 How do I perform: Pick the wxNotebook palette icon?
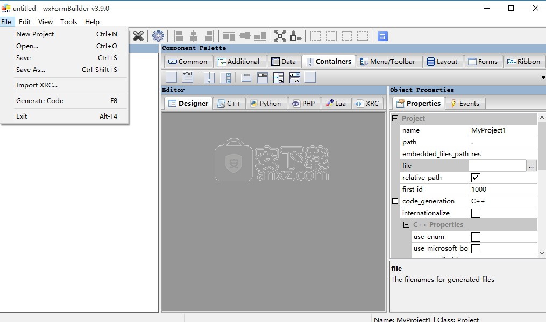pyautogui.click(x=246, y=77)
